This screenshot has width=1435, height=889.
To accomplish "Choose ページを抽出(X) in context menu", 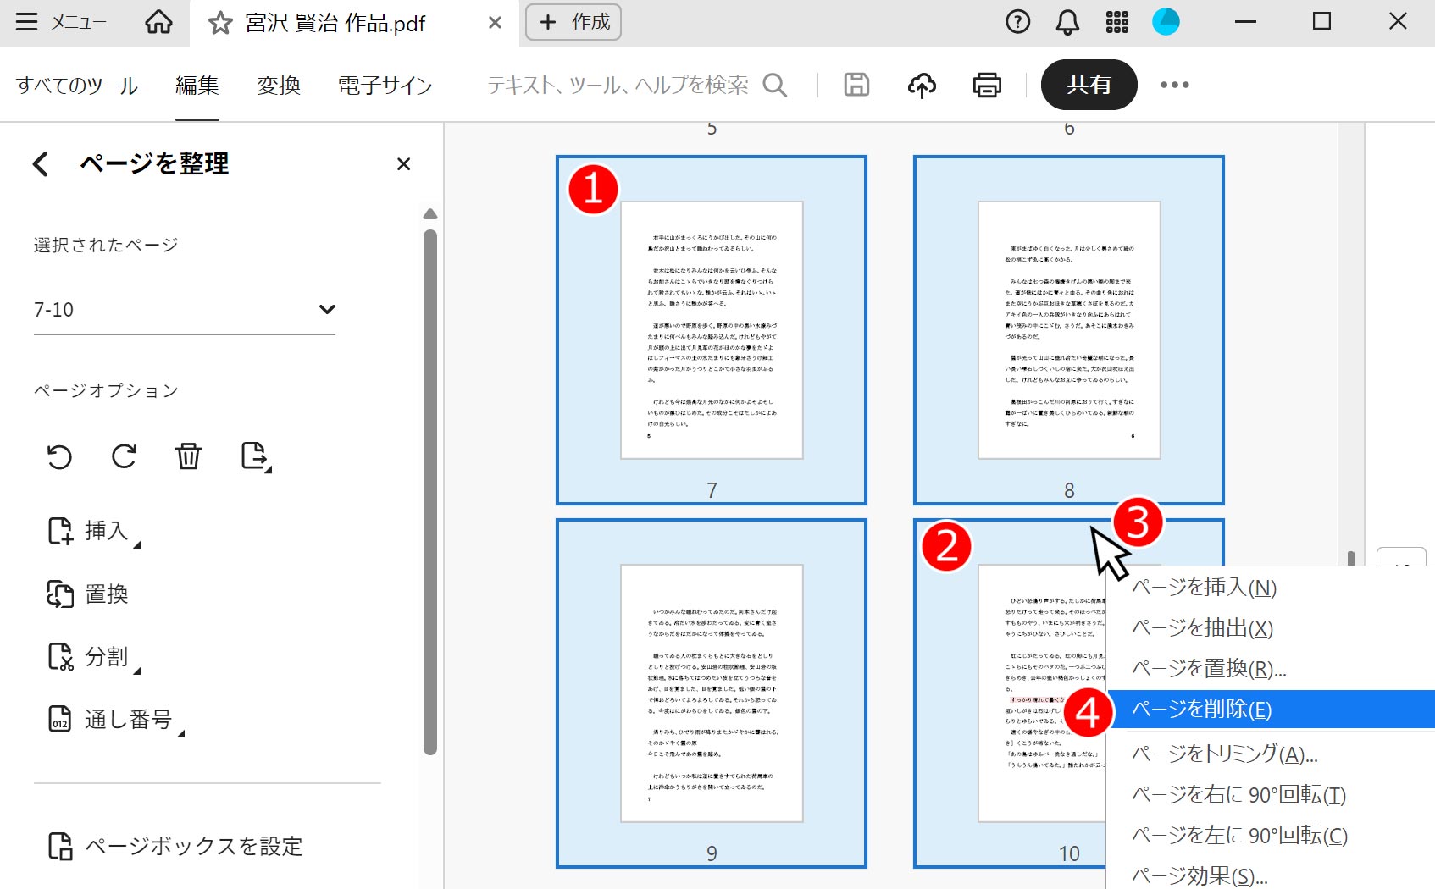I will coord(1202,628).
